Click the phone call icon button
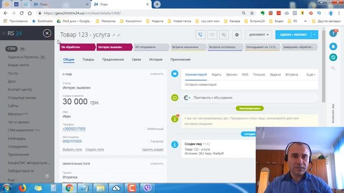This screenshot has height=193, width=344. point(200,34)
